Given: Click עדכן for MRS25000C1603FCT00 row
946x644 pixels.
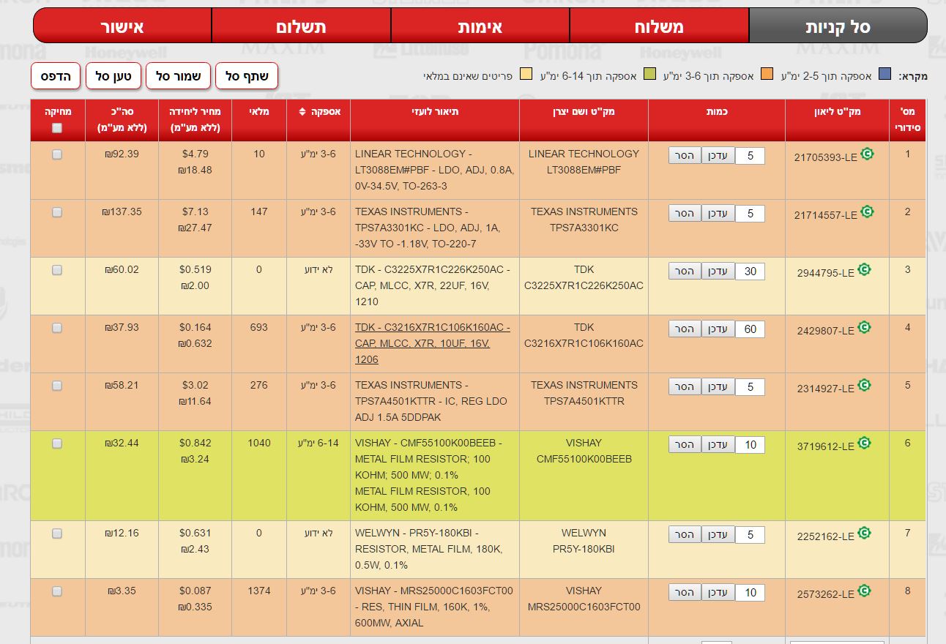Looking at the screenshot, I should click(718, 592).
